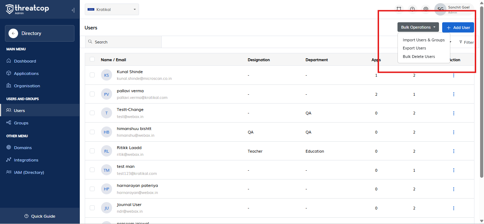The height and width of the screenshot is (224, 484).
Task: Check the box for pallavi verma
Action: 92,94
